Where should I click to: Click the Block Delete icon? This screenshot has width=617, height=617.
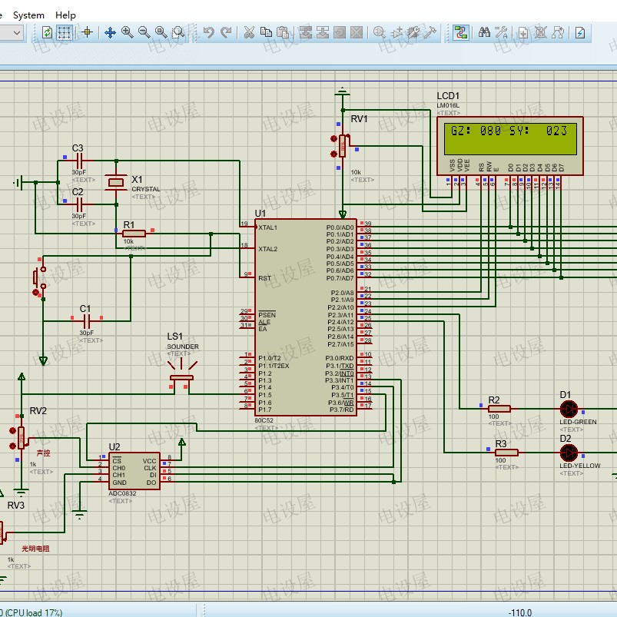pyautogui.click(x=357, y=32)
